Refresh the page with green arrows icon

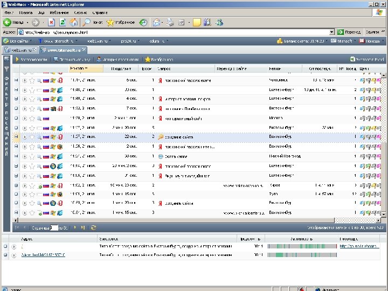tap(63, 23)
